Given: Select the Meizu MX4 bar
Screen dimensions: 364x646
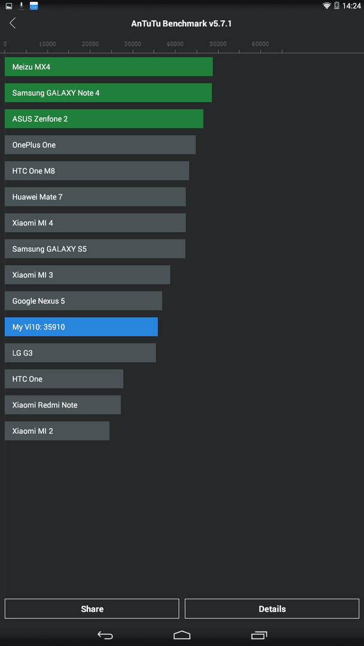Looking at the screenshot, I should [x=109, y=67].
